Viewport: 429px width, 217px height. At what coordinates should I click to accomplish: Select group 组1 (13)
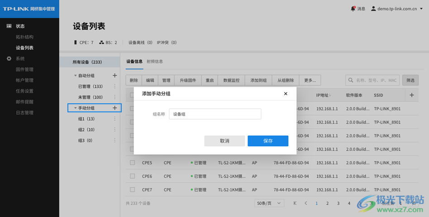(x=86, y=119)
